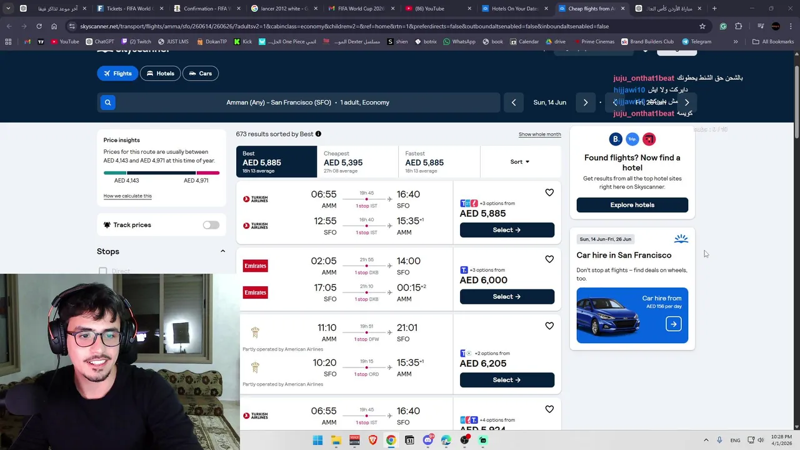The image size is (800, 450).
Task: Go to next return date arrow
Action: (687, 102)
